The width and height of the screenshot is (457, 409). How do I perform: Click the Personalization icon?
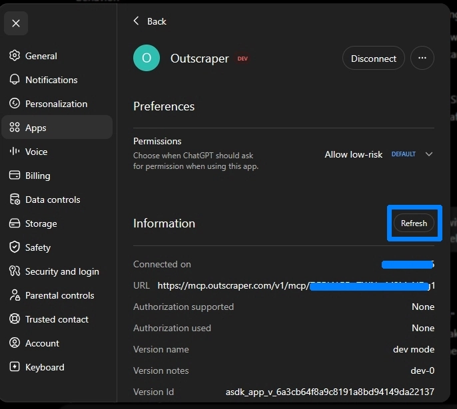click(15, 104)
